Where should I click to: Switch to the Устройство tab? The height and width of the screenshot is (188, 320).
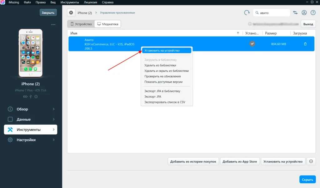pos(81,24)
